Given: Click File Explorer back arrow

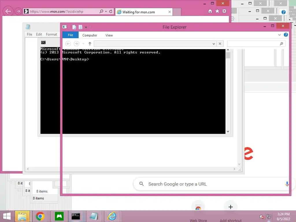Looking at the screenshot, I should pos(68,44).
